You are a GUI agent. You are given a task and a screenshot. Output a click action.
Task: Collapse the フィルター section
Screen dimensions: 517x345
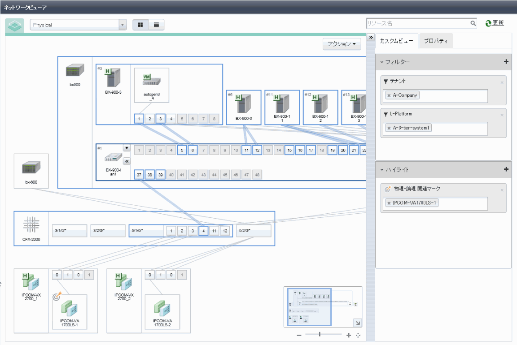click(x=382, y=62)
